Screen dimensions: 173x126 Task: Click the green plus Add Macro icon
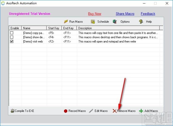click(141, 111)
